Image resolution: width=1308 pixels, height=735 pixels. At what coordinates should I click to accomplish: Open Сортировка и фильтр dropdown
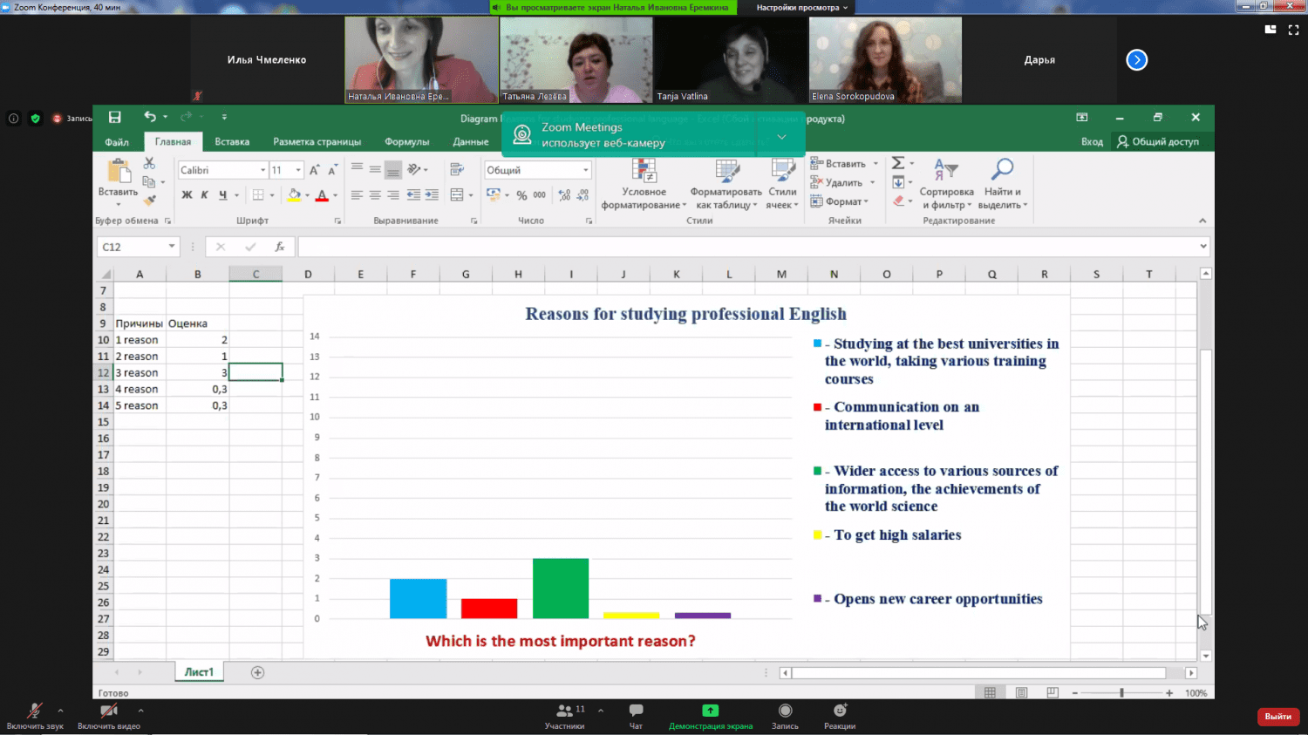[947, 184]
